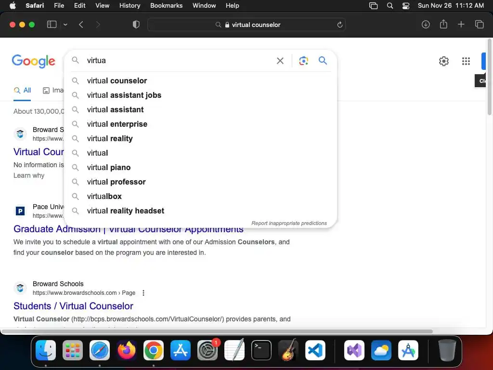Open History menu
The width and height of the screenshot is (493, 370).
coord(130,6)
